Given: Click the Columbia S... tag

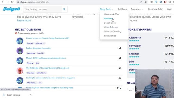Looking at the screenshot, I should [x=40, y=43].
